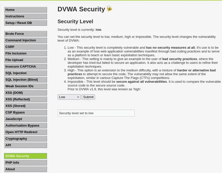The width and height of the screenshot is (222, 173).
Task: Select SQL Injection (Blind)
Action: pos(26,80)
